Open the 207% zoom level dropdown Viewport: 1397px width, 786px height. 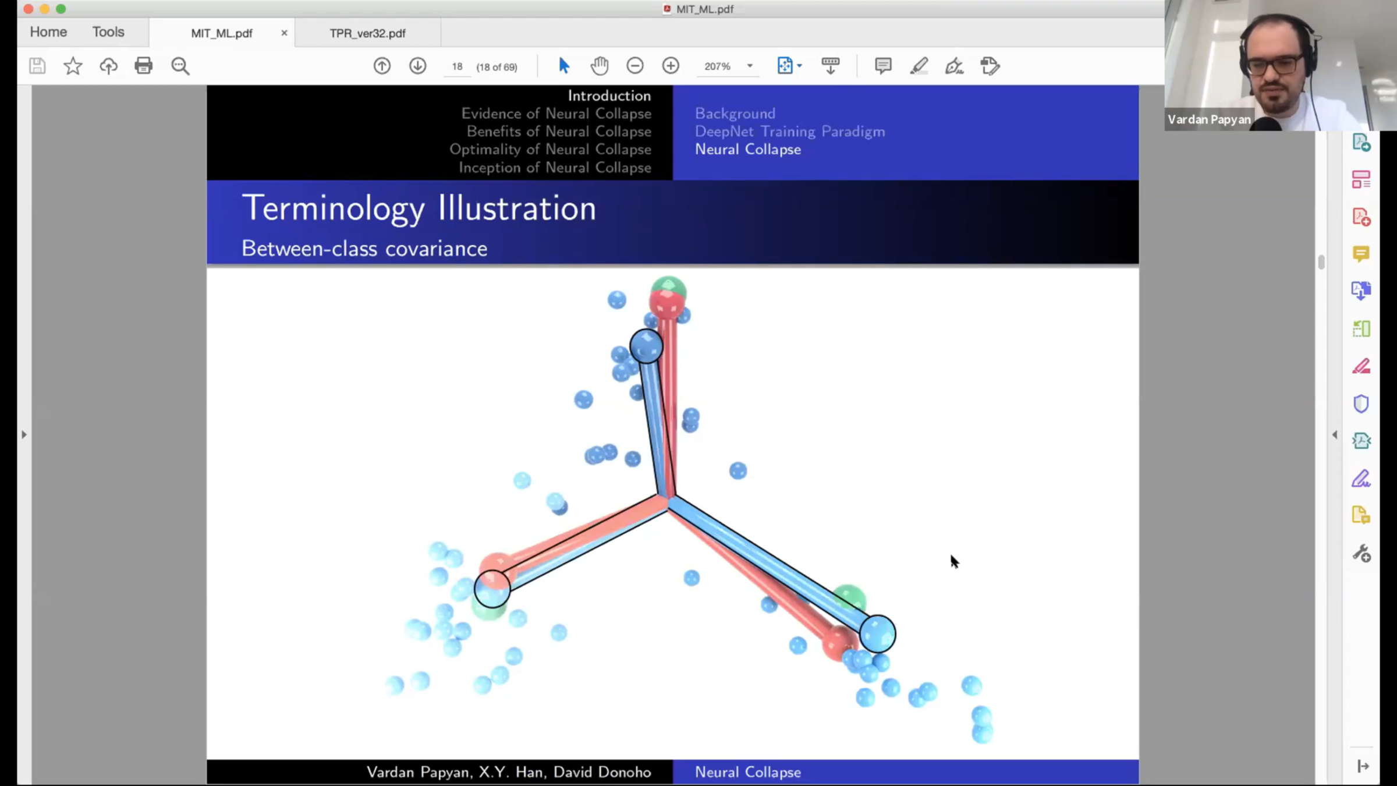pyautogui.click(x=750, y=66)
